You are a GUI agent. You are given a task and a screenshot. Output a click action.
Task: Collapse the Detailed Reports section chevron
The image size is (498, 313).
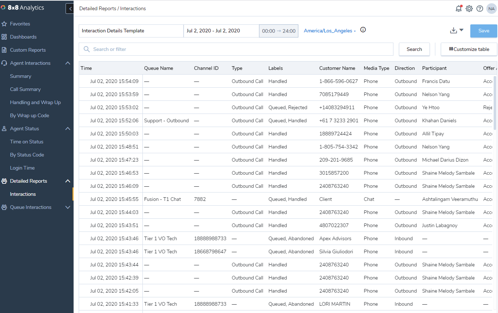click(68, 181)
